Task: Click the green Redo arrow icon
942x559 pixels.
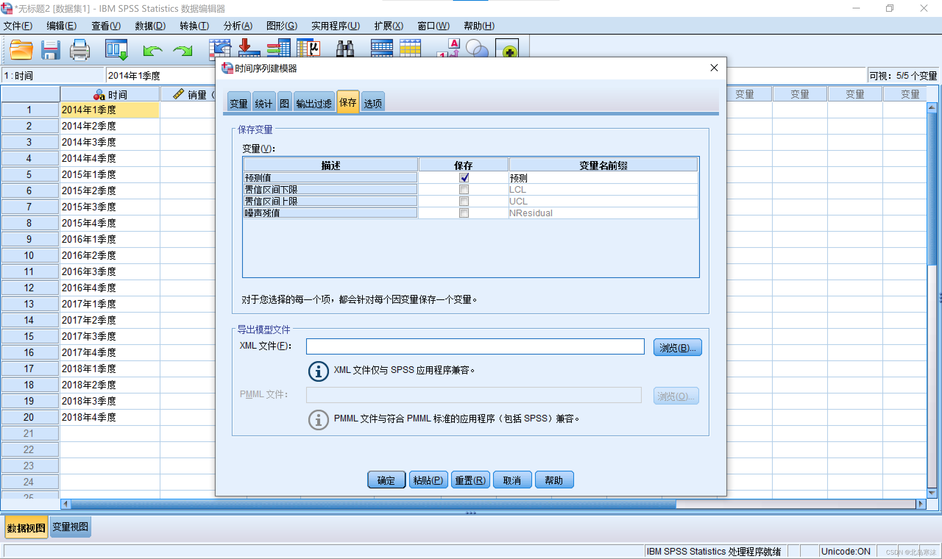Action: (x=183, y=50)
